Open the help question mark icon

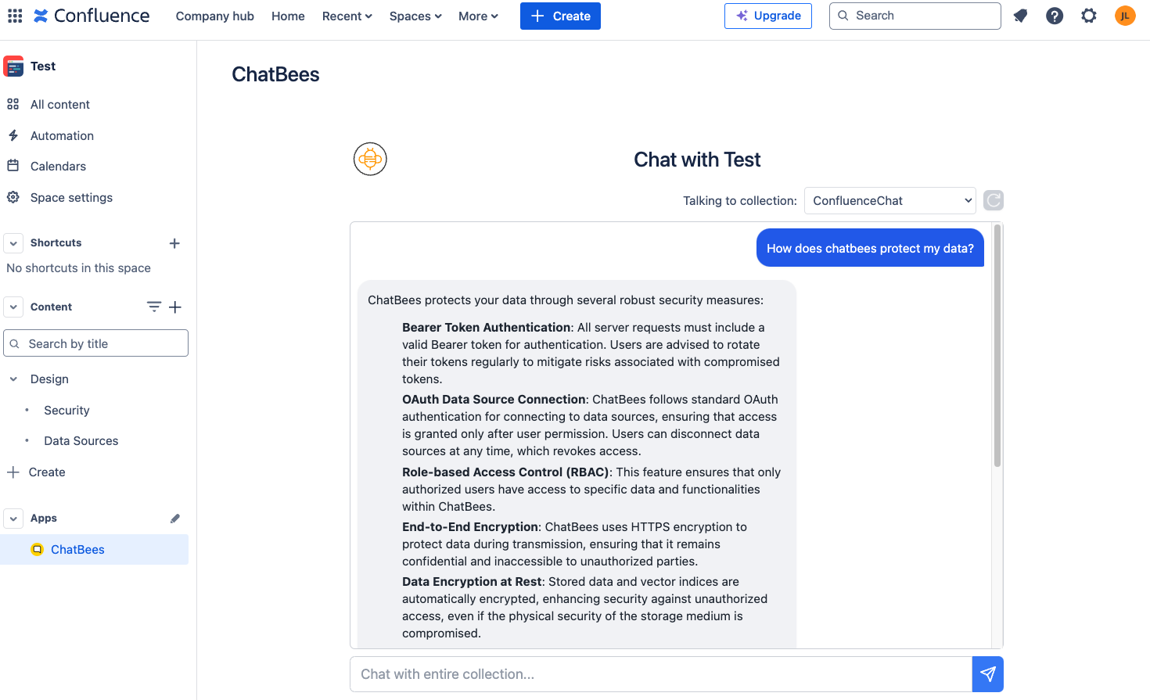[1055, 16]
